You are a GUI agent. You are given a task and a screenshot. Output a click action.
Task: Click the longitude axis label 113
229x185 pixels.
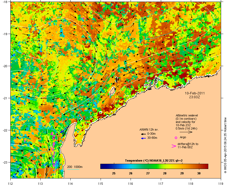(x=40, y=183)
